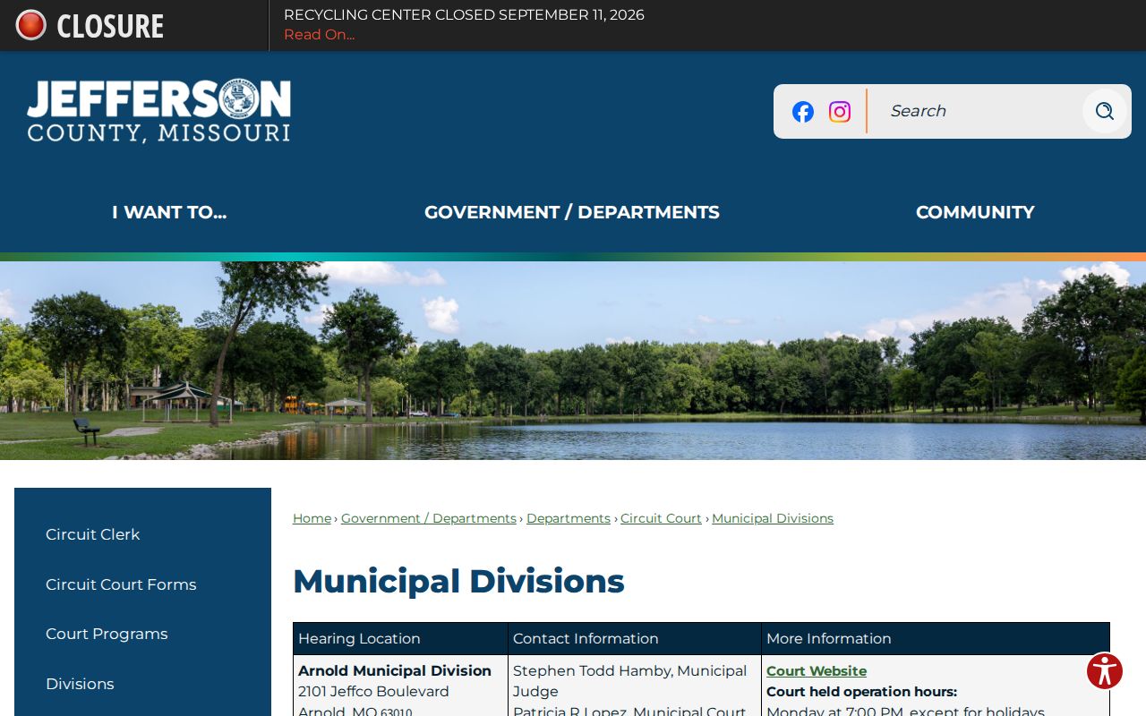
Task: Click the Jefferson County Missouri logo
Action: (158, 111)
